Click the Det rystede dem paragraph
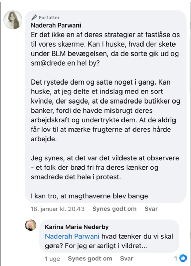 coord(106,110)
